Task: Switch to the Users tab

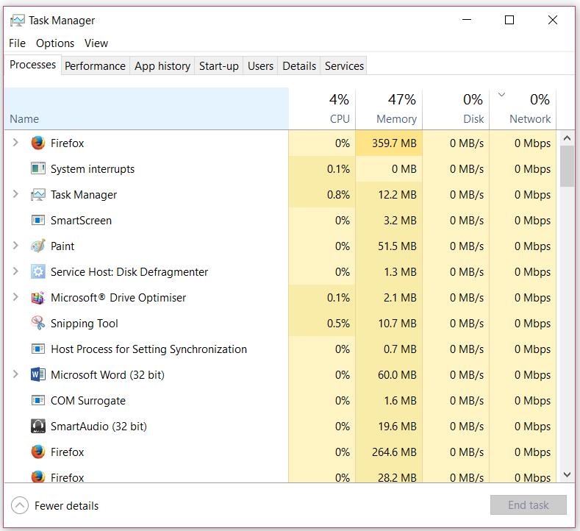Action: point(260,66)
